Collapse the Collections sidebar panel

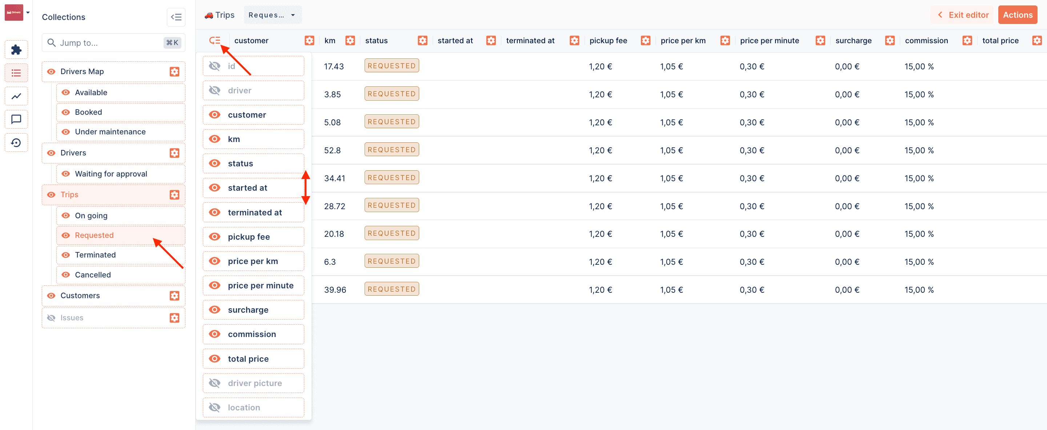[176, 17]
